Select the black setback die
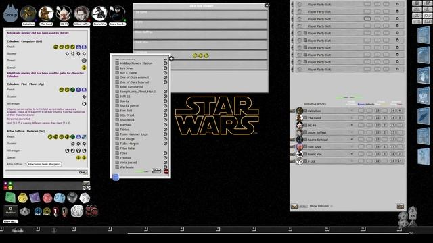 click(x=72, y=197)
